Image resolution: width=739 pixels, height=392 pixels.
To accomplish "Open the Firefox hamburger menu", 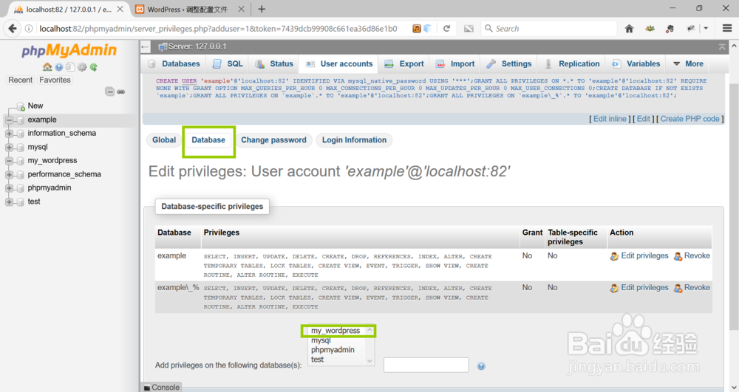I will click(x=727, y=29).
